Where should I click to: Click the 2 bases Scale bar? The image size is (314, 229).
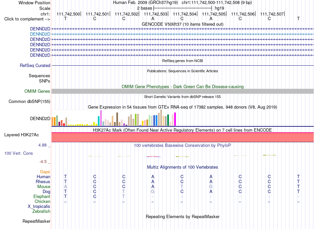(x=182, y=8)
